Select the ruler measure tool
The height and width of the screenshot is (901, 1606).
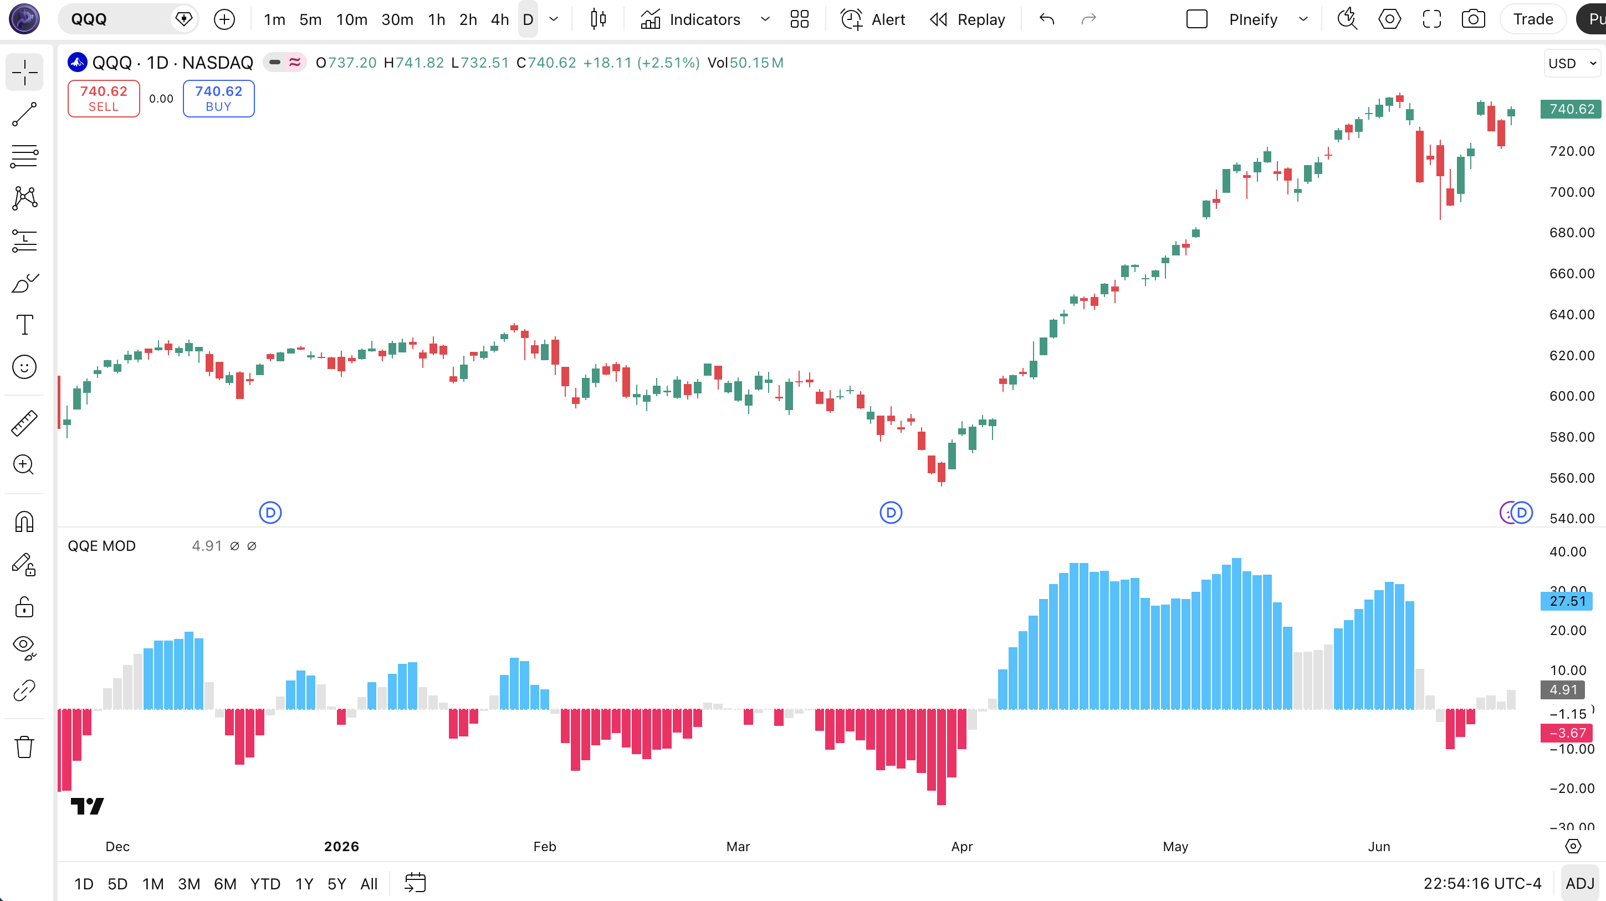point(24,423)
